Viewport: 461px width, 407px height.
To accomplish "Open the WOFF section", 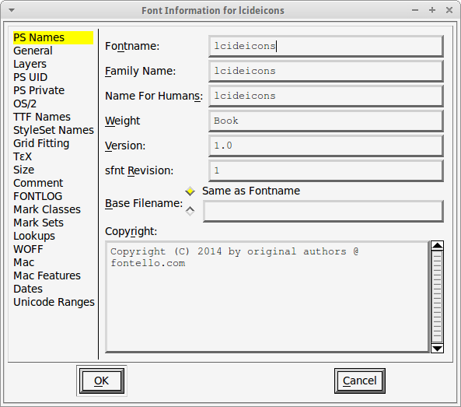I will pyautogui.click(x=28, y=249).
